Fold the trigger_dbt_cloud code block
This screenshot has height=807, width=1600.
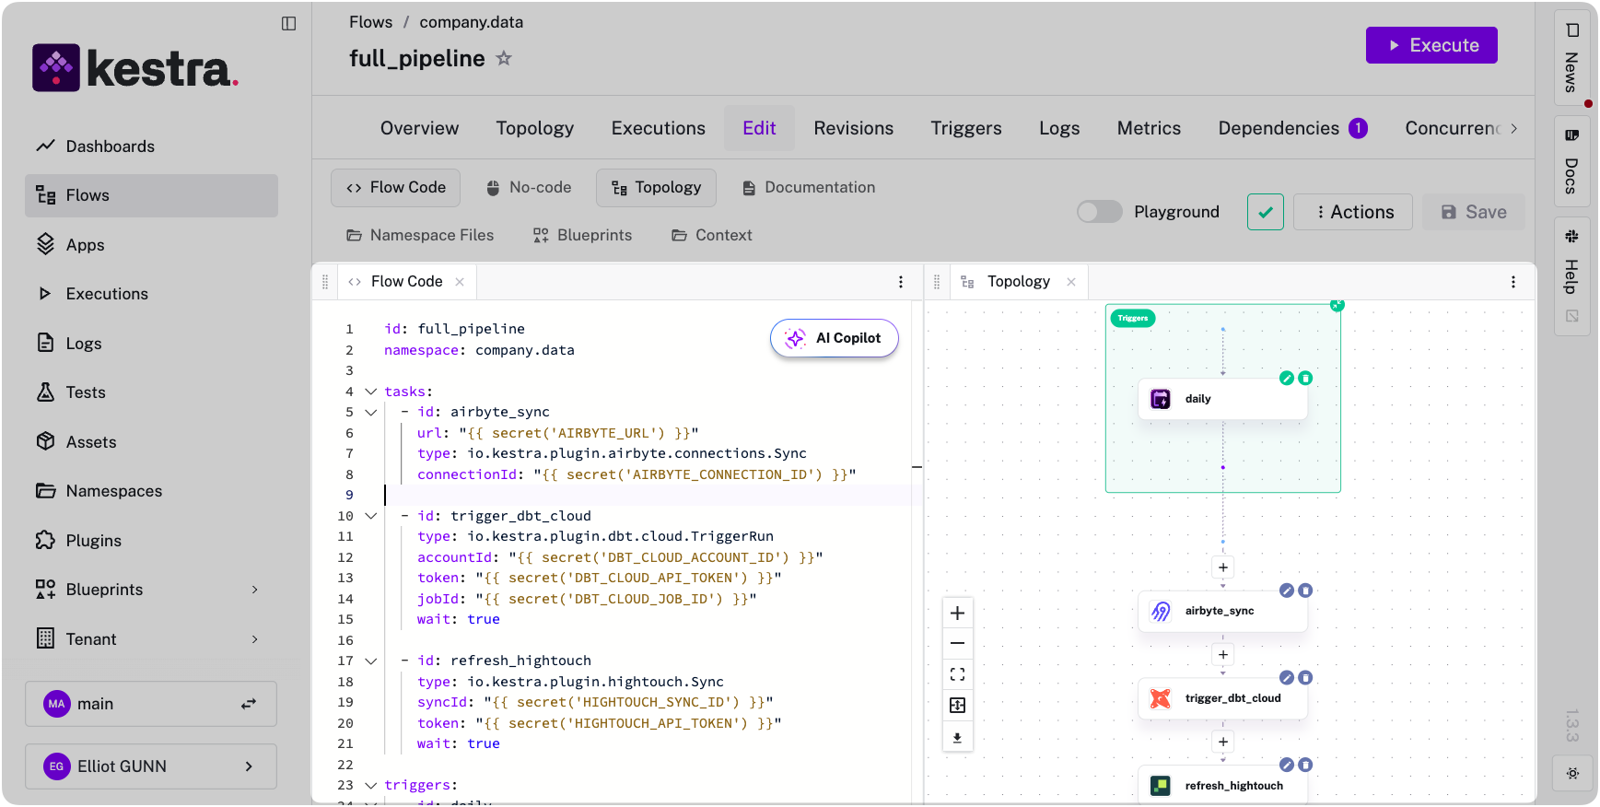[x=371, y=516]
